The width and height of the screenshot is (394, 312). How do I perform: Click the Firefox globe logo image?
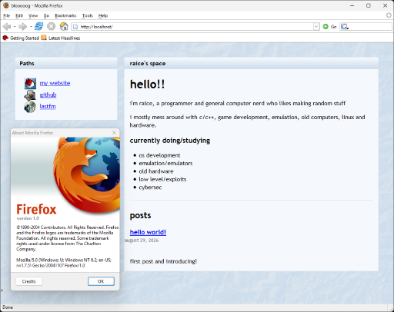87,174
